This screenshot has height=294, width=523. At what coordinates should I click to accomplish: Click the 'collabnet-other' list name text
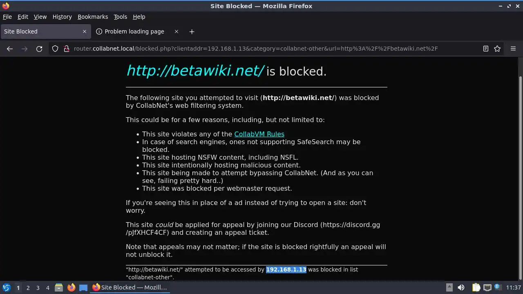click(150, 277)
